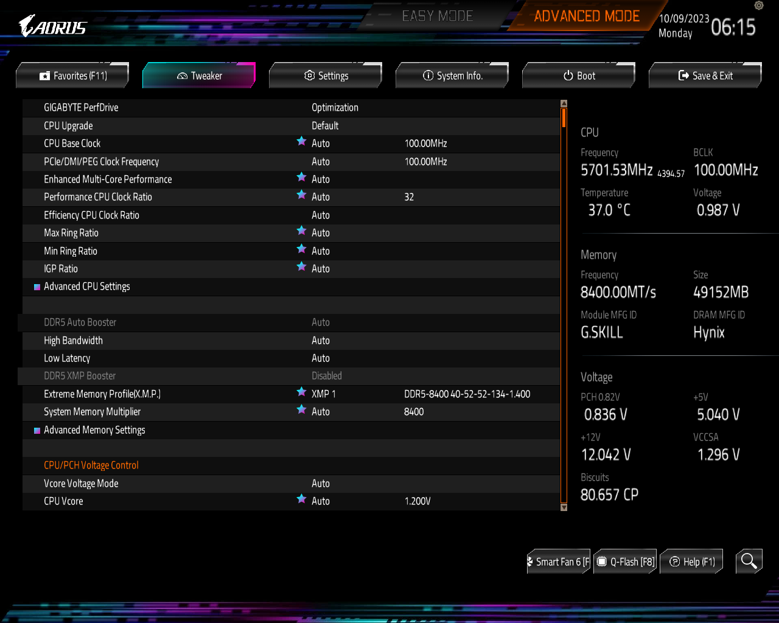Select the CPU Vcore label

tap(63, 501)
